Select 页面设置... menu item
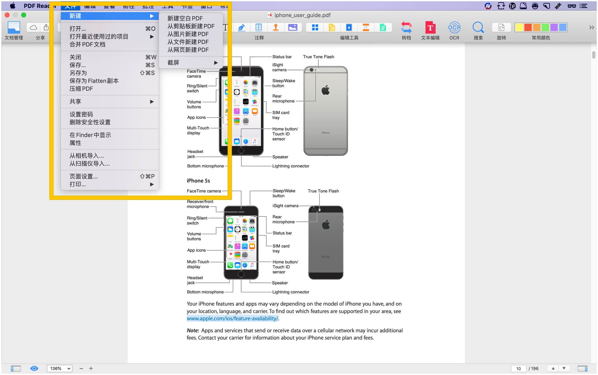Screen dimensions: 598x375 pyautogui.click(x=109, y=176)
